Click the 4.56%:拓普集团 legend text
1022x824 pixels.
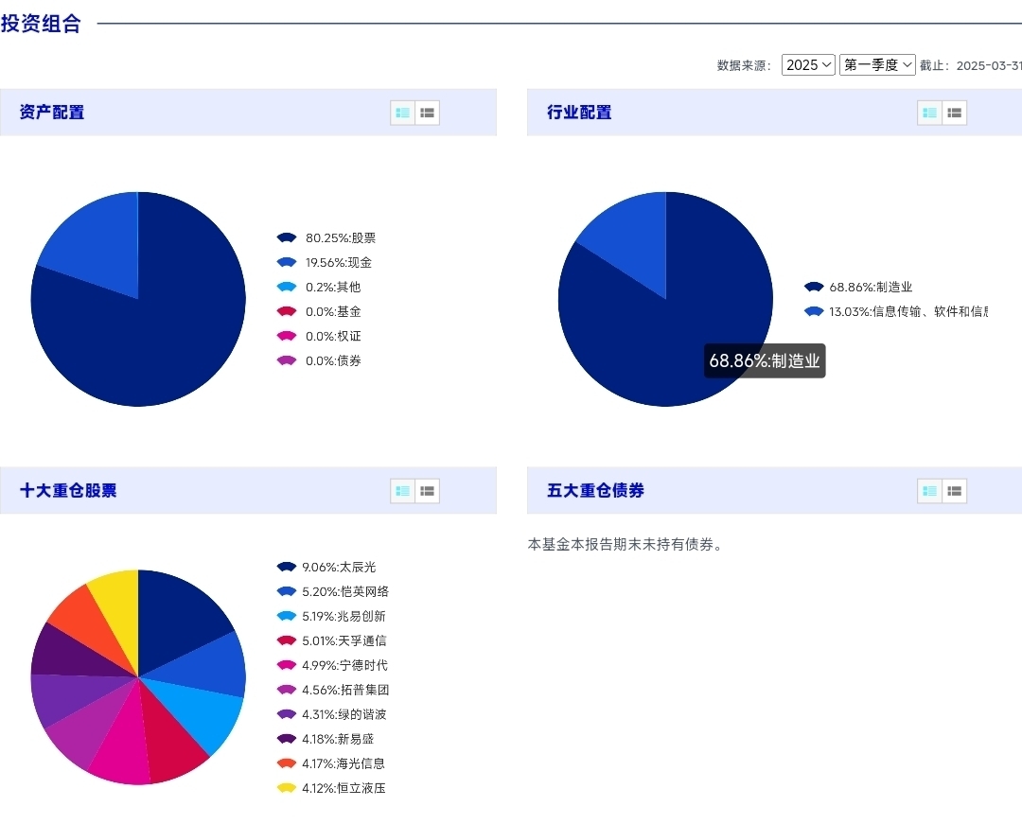click(x=345, y=690)
